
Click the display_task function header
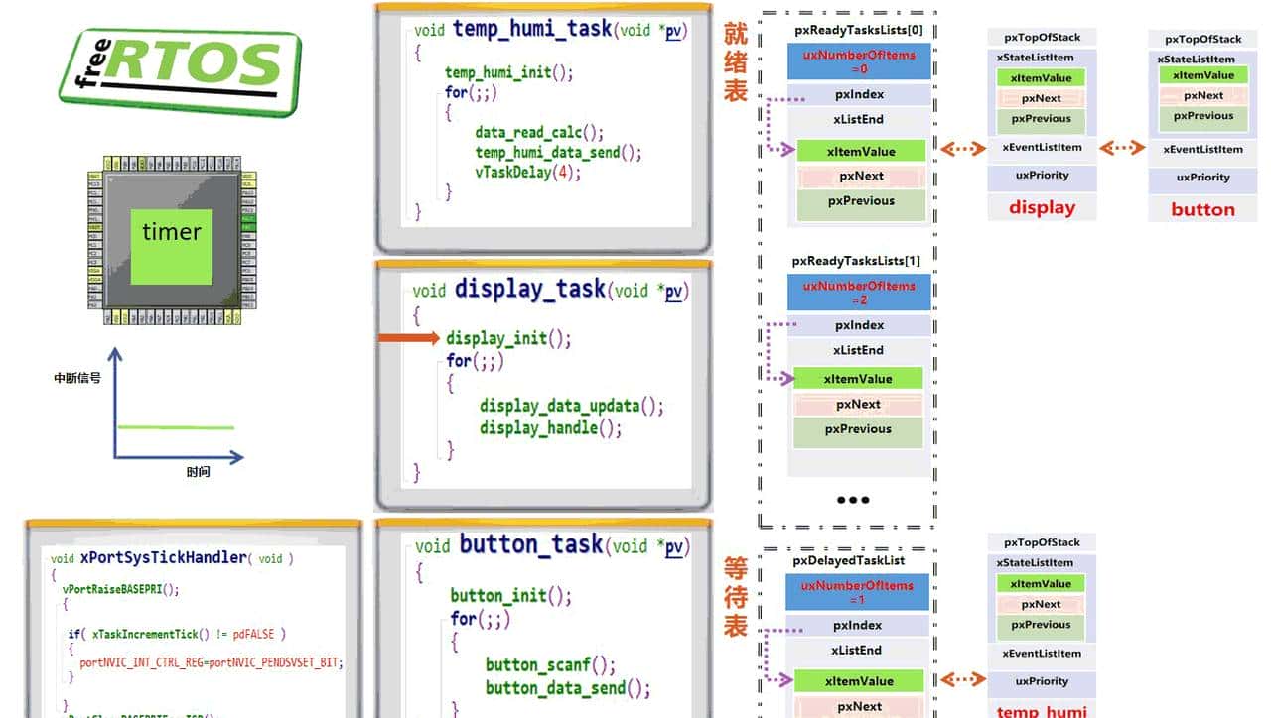(x=550, y=290)
